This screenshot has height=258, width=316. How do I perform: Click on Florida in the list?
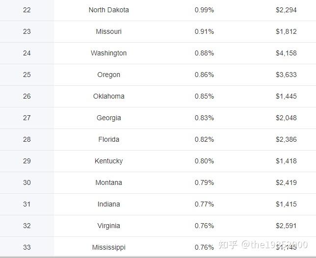[x=109, y=139]
